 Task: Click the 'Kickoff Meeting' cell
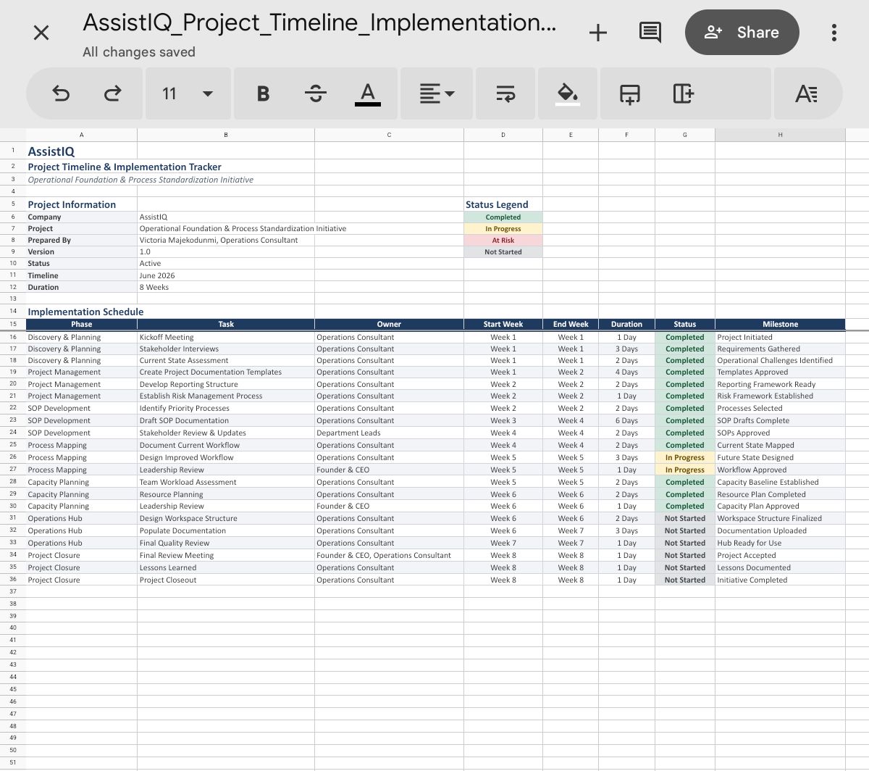[x=226, y=337]
